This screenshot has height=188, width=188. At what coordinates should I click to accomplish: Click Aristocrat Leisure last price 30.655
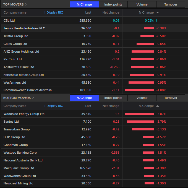tap(86, 67)
